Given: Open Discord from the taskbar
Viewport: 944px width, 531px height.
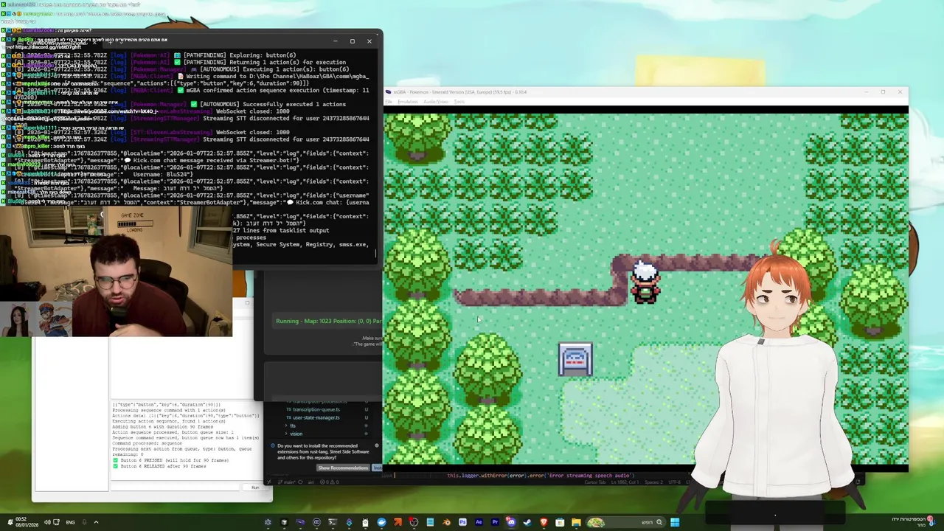Looking at the screenshot, I should coord(511,522).
